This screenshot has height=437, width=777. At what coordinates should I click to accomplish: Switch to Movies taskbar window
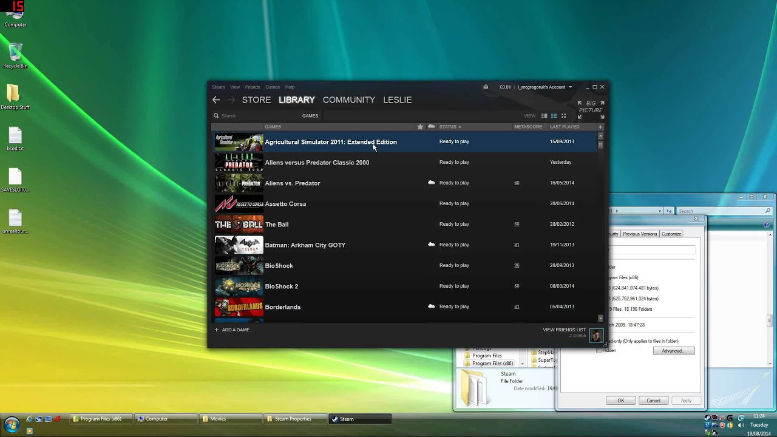pos(231,419)
